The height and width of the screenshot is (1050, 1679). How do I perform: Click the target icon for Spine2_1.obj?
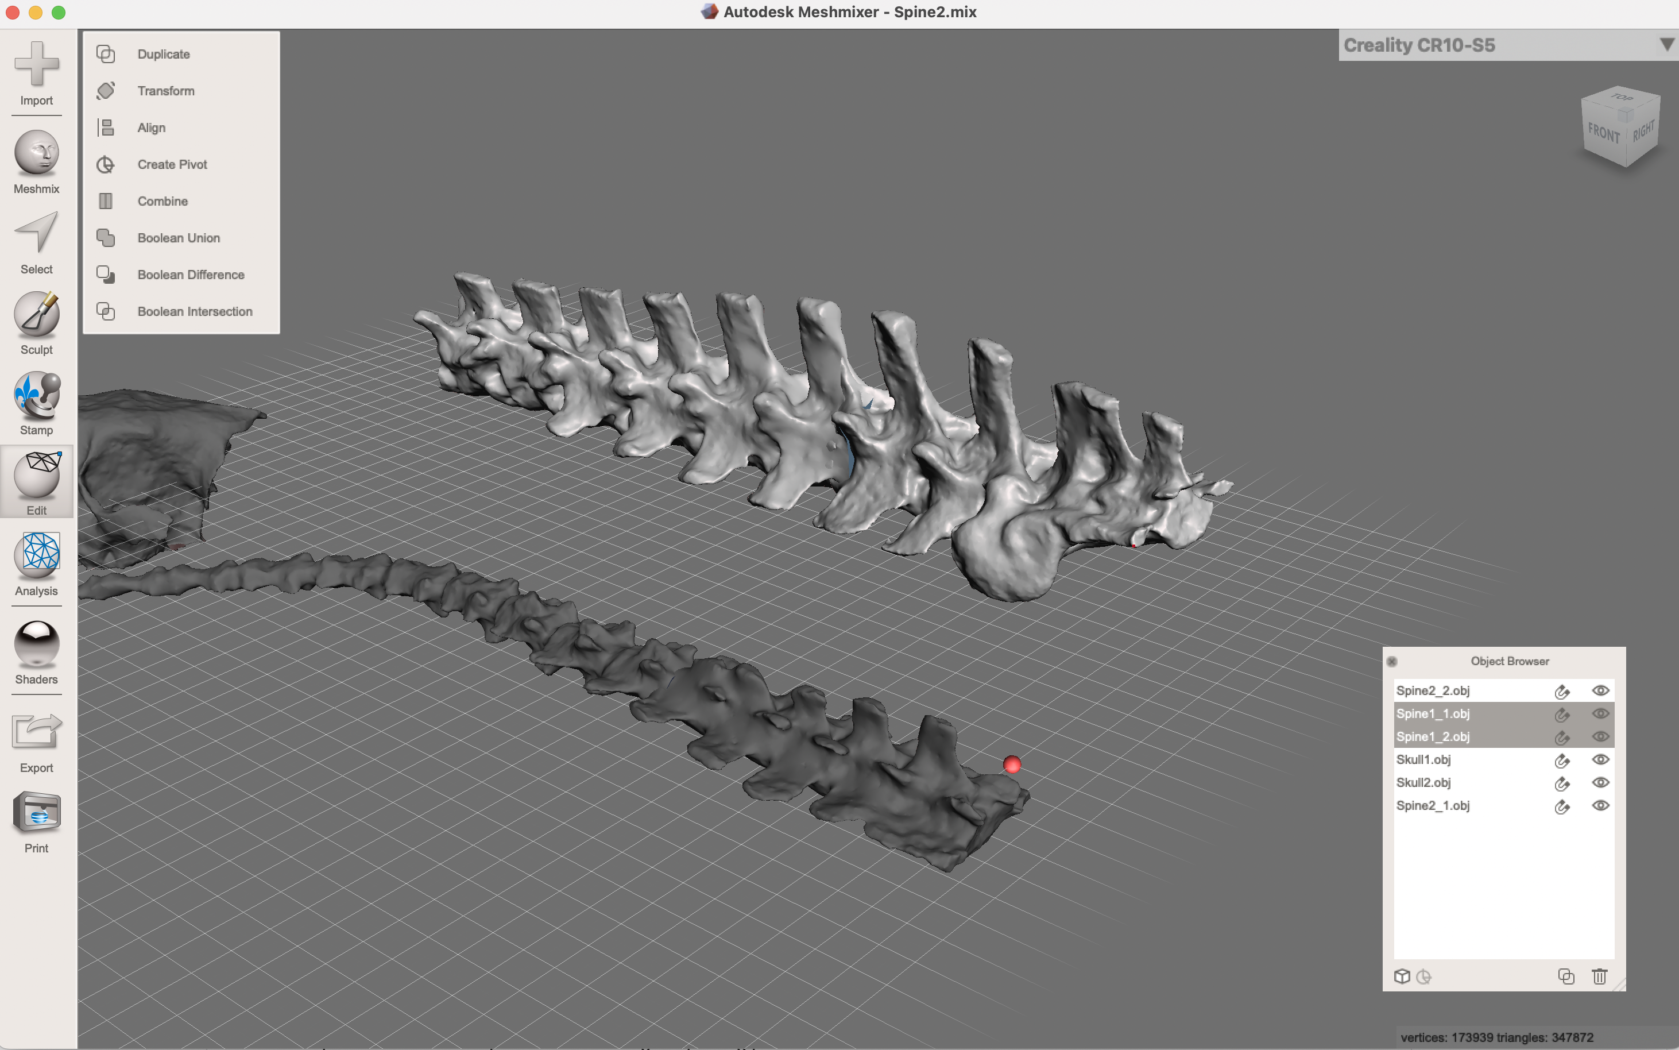coord(1562,806)
